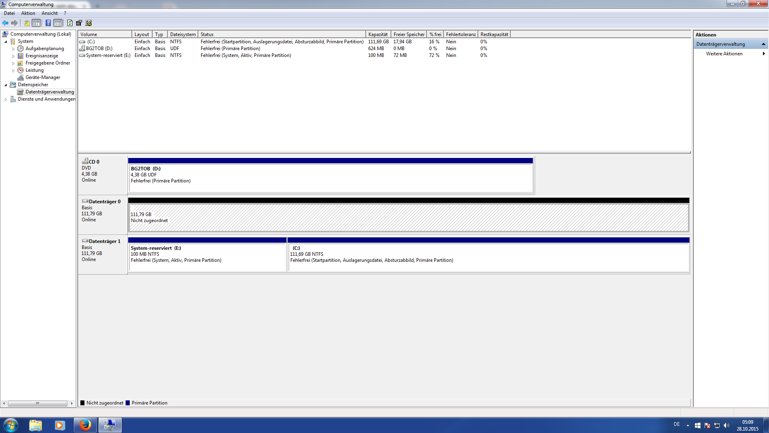Select Geräte-Manager in the tree
This screenshot has width=769, height=433.
click(43, 77)
